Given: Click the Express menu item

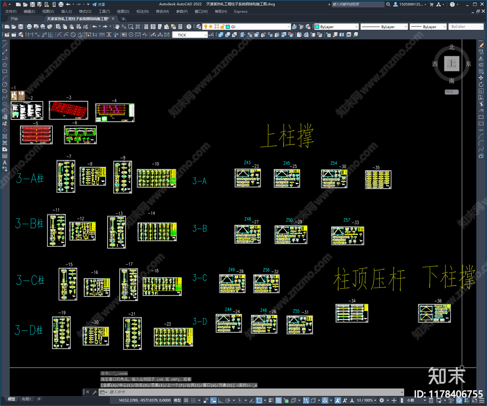Looking at the screenshot, I should pos(241,12).
